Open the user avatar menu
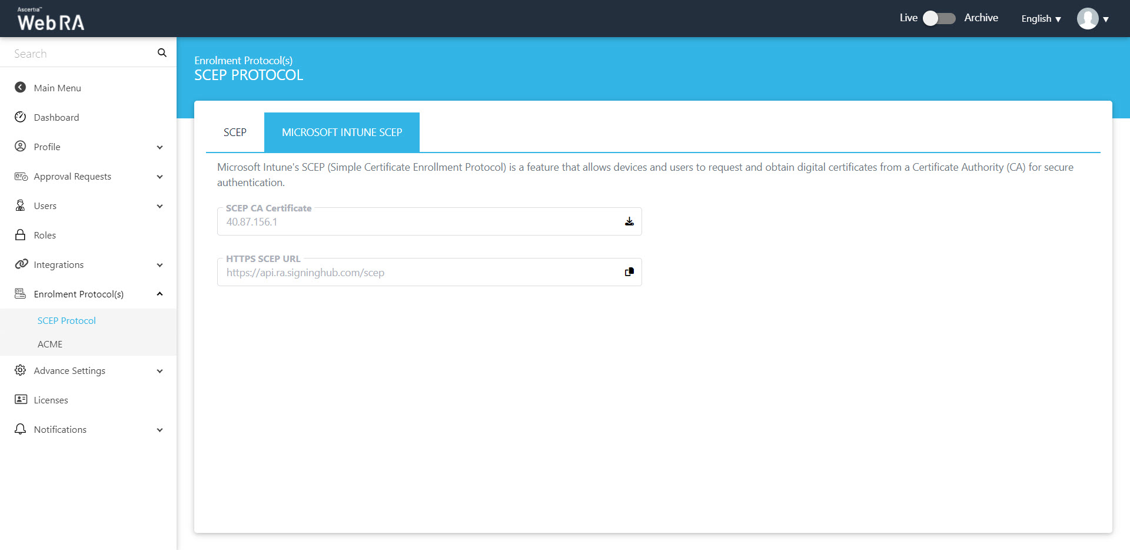 point(1092,19)
